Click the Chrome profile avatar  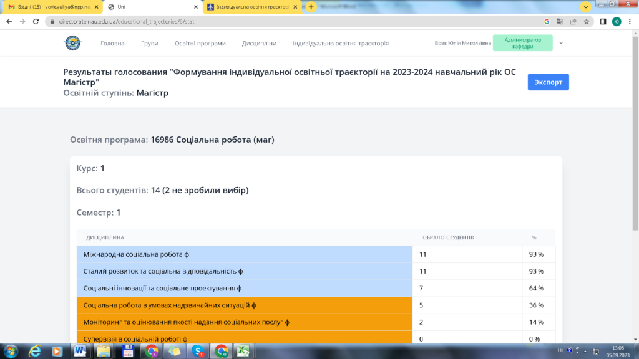(617, 21)
